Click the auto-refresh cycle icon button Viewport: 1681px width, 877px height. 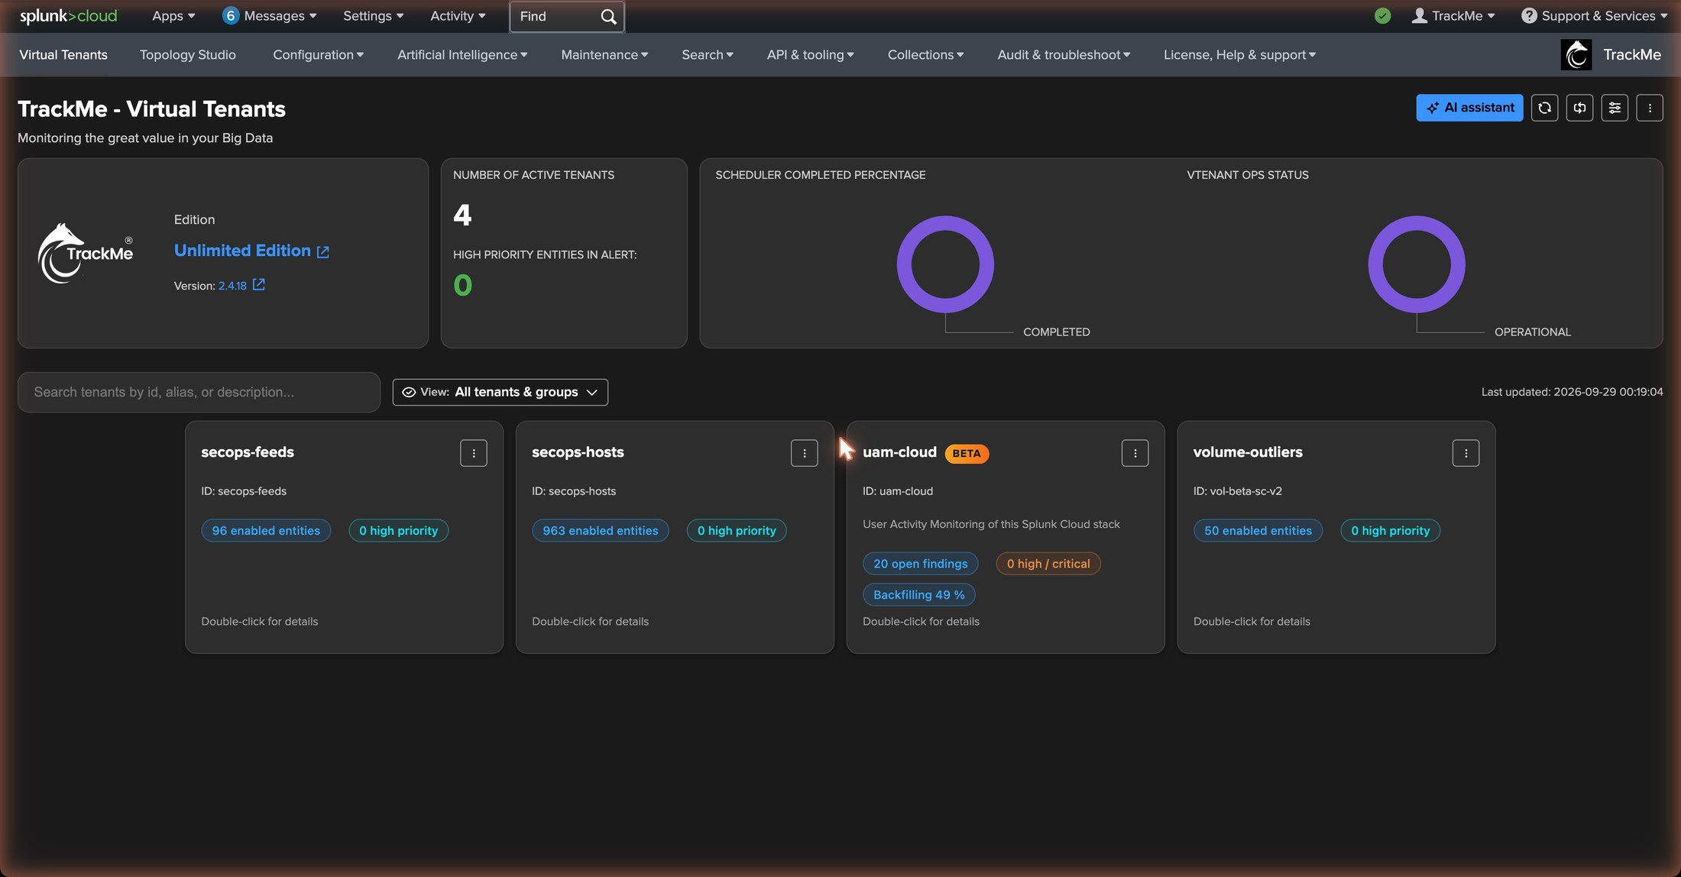1579,108
